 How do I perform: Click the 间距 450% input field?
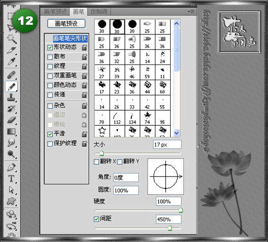click(169, 219)
